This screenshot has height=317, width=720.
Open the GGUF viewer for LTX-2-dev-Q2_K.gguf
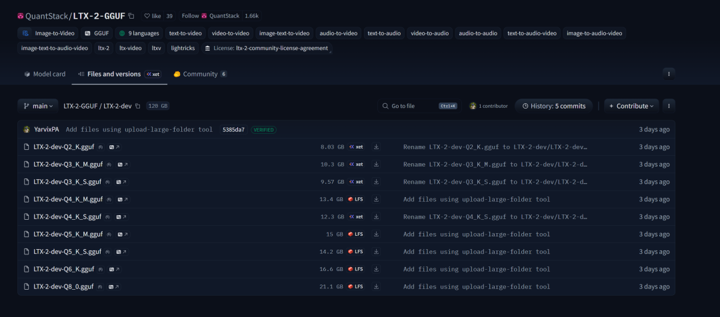coord(114,147)
